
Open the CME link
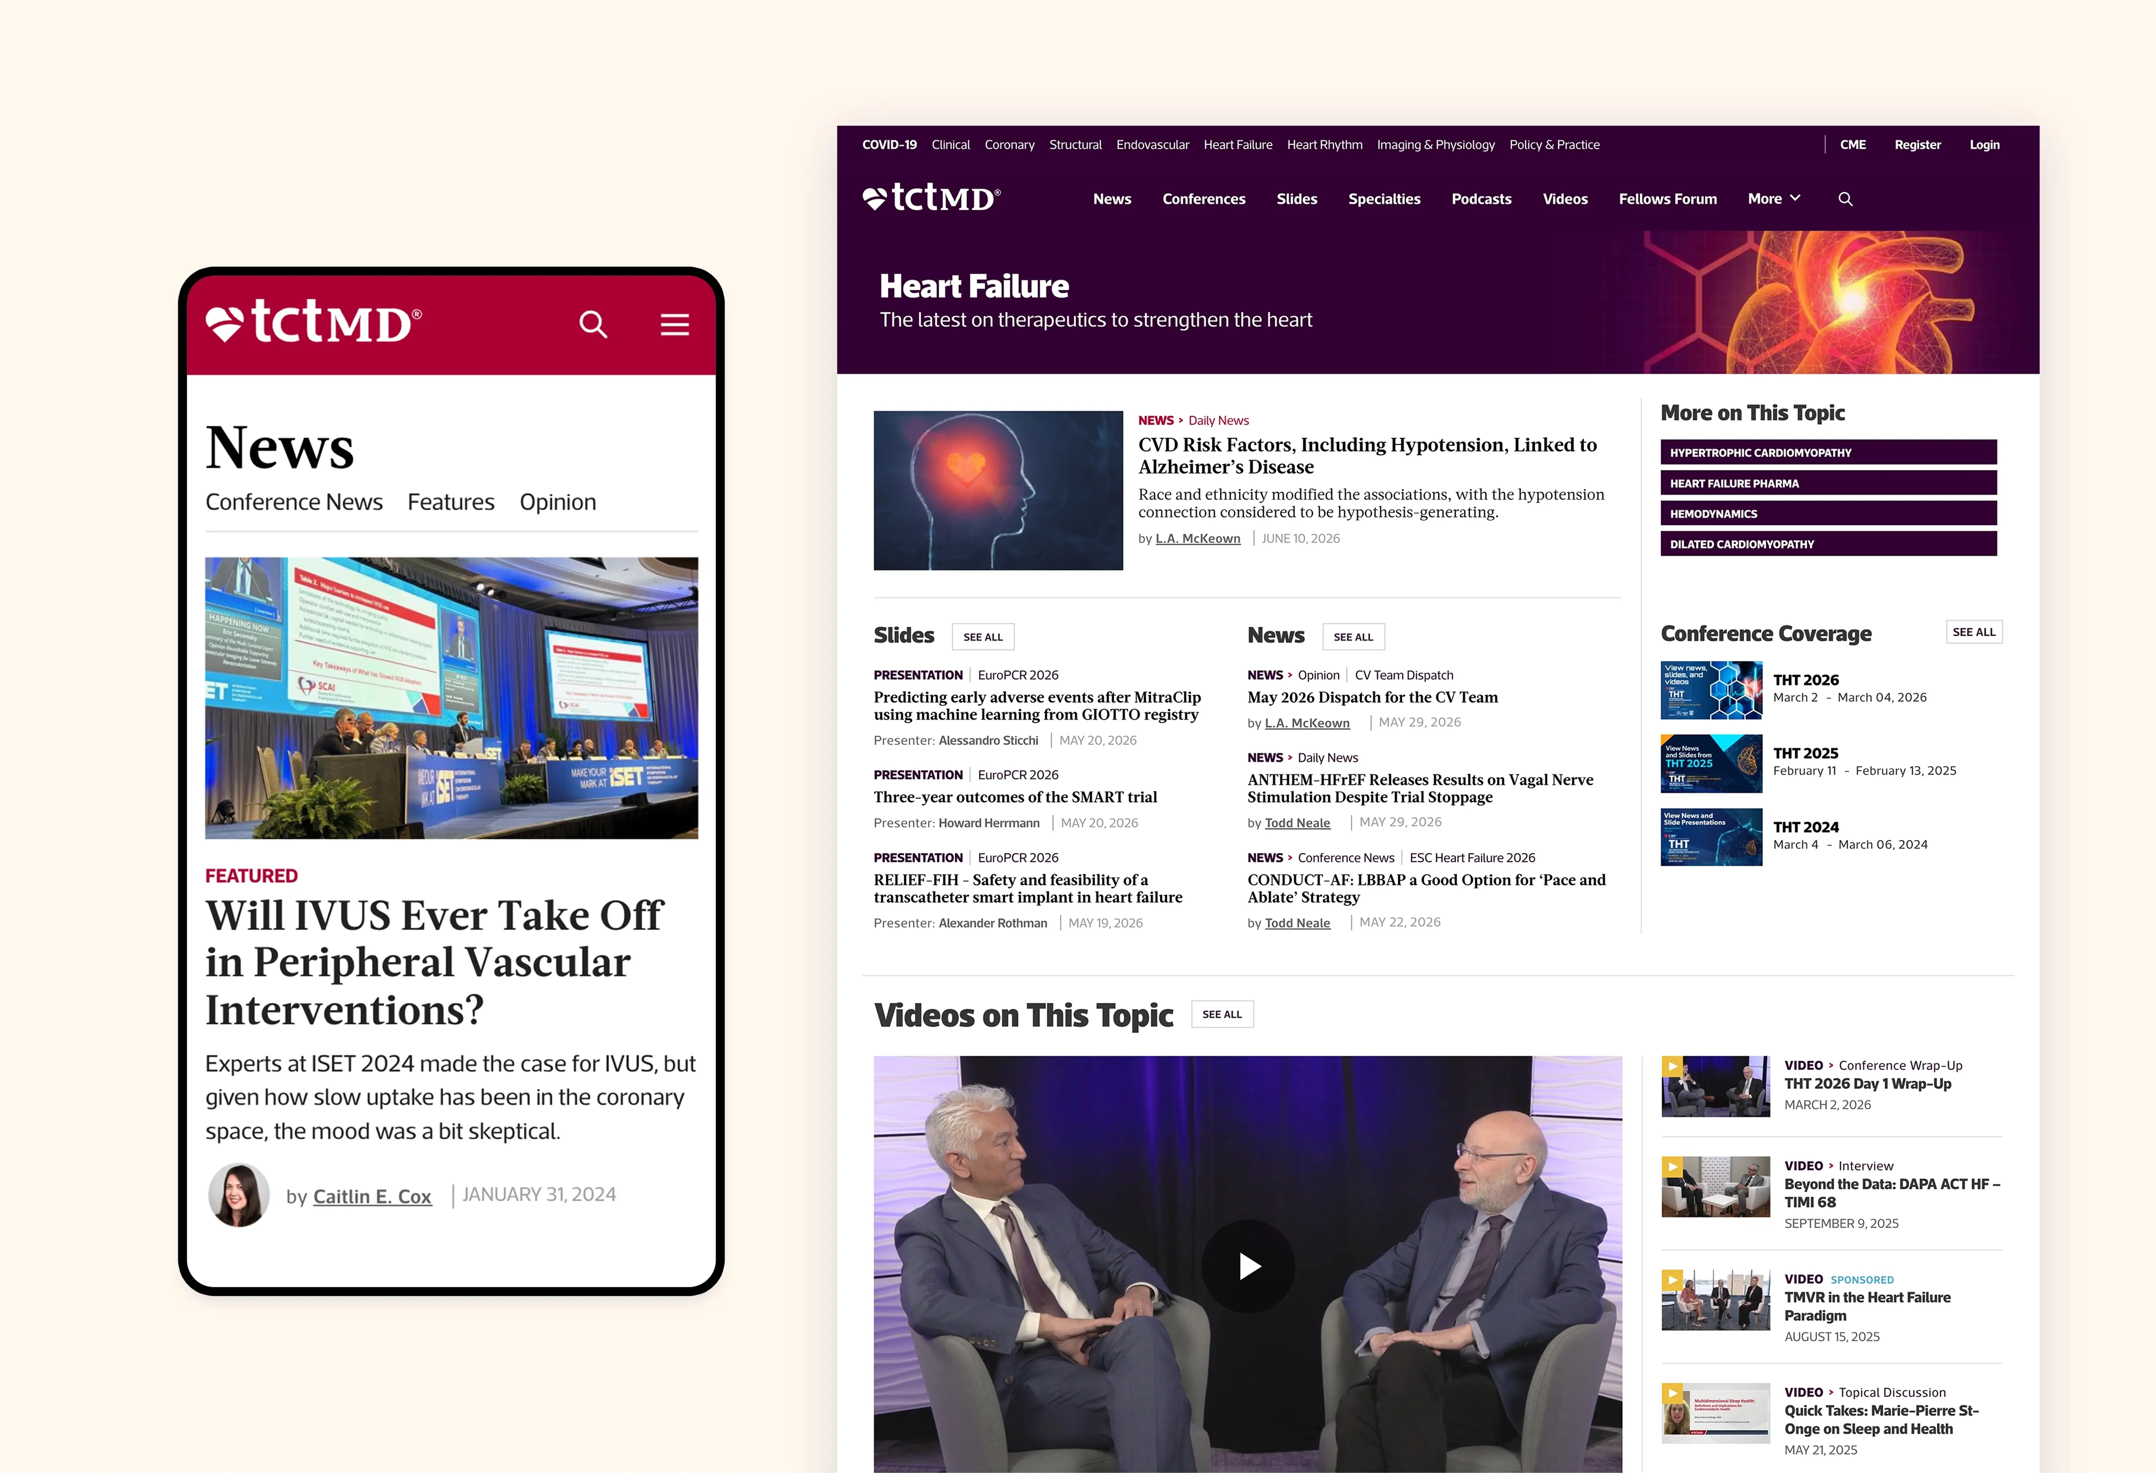click(x=1853, y=145)
